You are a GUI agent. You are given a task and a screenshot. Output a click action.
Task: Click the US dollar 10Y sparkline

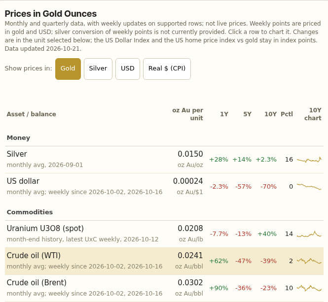tap(309, 187)
